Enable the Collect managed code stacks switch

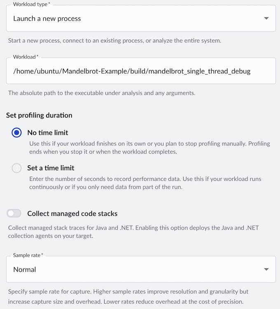pyautogui.click(x=14, y=213)
